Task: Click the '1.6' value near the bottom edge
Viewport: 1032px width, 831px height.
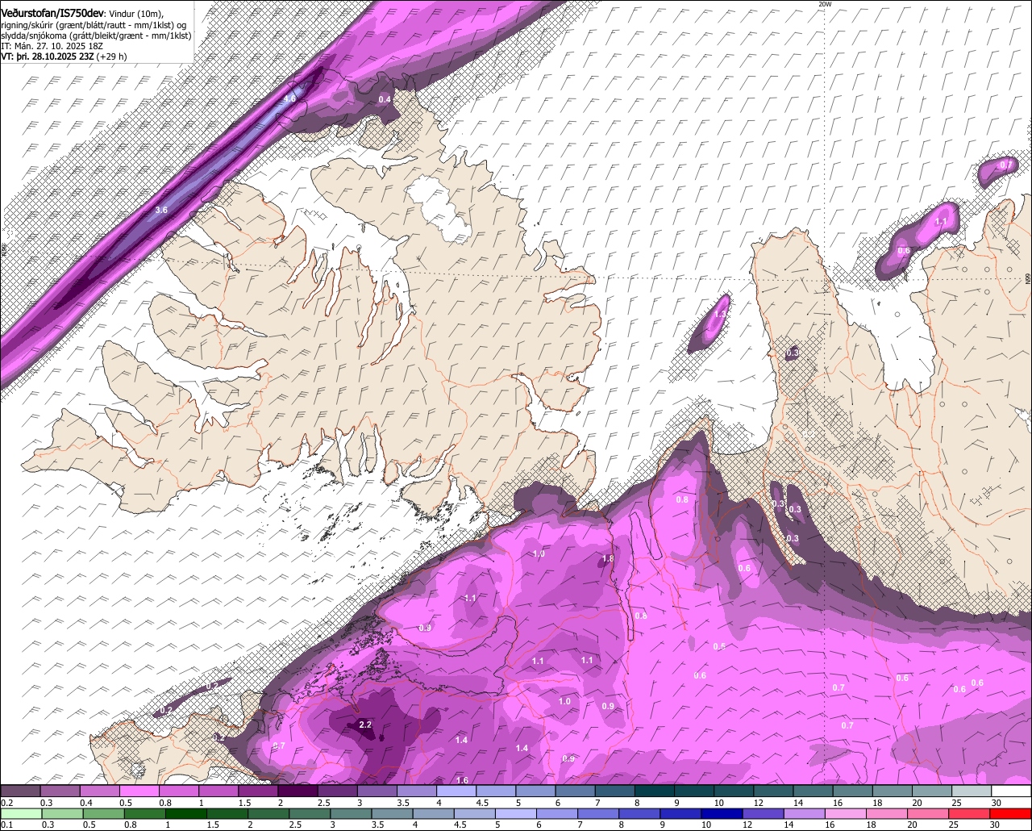Action: click(462, 780)
